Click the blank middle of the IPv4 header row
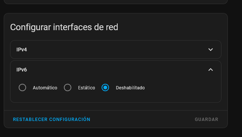The height and width of the screenshot is (137, 242). pos(117,50)
